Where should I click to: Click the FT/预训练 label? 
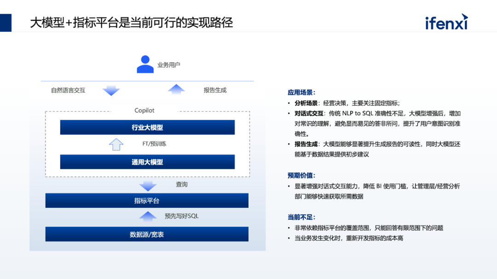[154, 144]
